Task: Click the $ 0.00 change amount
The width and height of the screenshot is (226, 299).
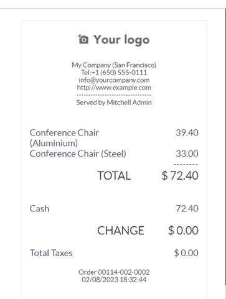Action: [183, 231]
